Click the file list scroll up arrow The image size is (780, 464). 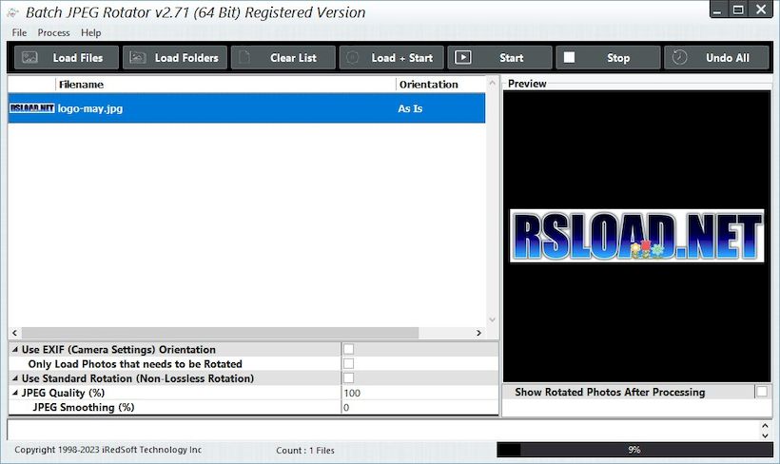point(493,83)
